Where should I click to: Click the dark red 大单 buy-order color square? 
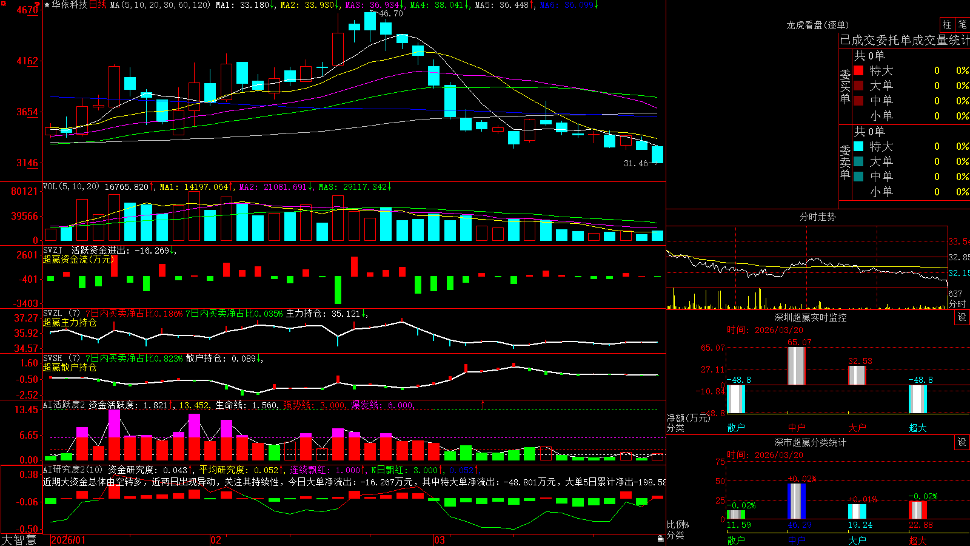click(858, 86)
